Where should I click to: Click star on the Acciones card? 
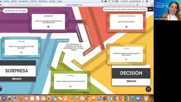point(70,86)
